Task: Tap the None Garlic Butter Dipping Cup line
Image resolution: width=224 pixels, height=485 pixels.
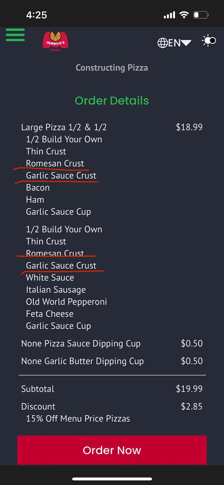Action: click(83, 361)
